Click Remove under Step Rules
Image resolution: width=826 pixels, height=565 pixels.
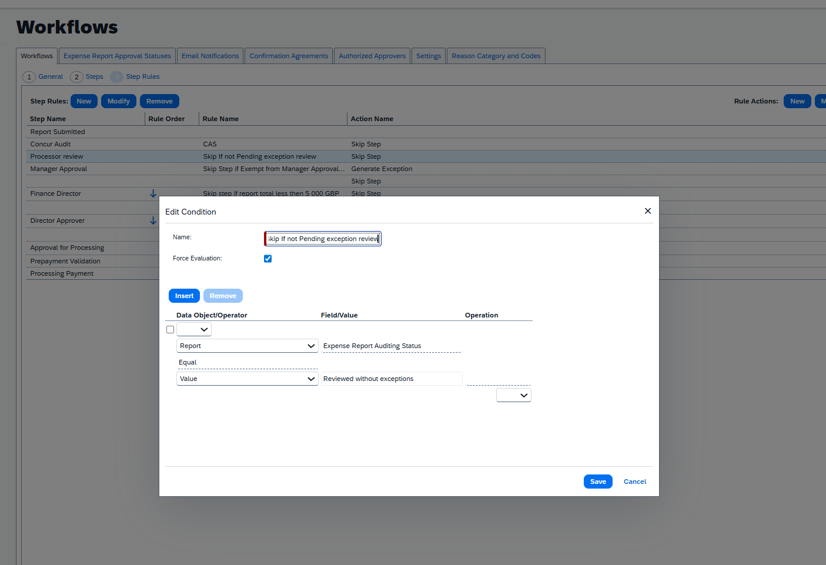coord(159,101)
